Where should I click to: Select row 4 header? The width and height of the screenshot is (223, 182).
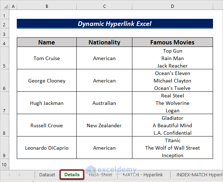click(x=4, y=42)
